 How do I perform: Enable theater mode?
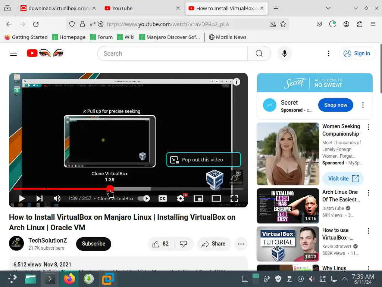216,198
